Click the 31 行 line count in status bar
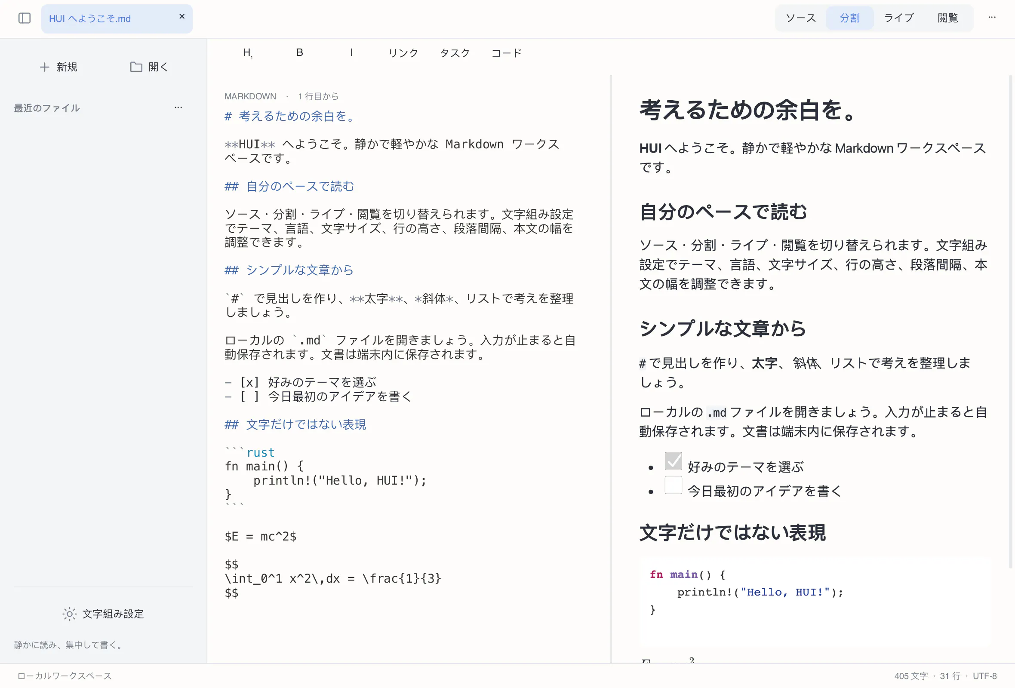Image resolution: width=1015 pixels, height=688 pixels. tap(950, 676)
